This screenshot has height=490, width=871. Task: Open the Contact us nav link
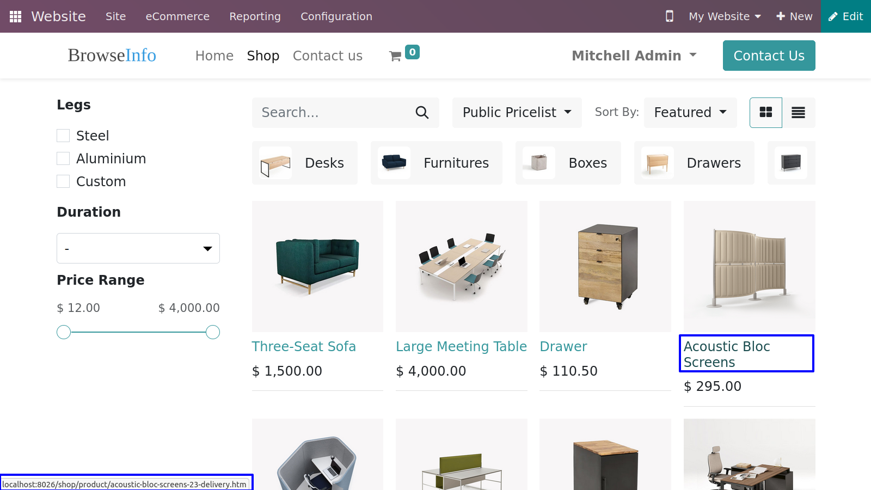point(328,56)
